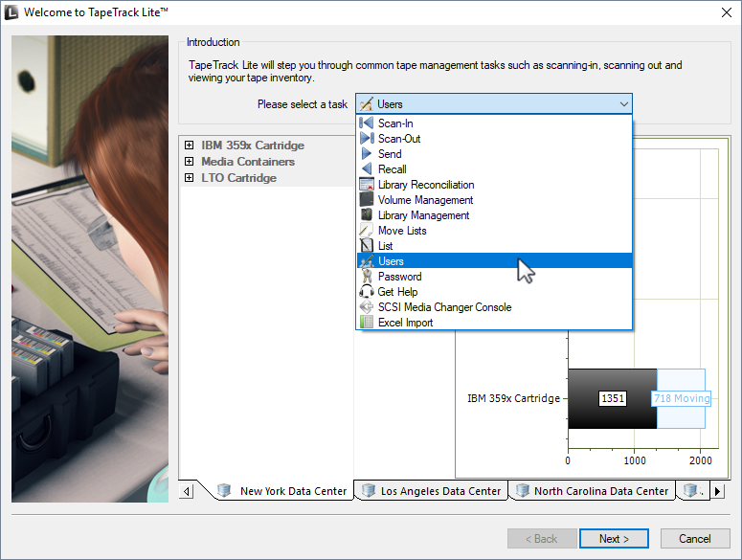Click the 718 Moving label on the chart

(x=682, y=398)
